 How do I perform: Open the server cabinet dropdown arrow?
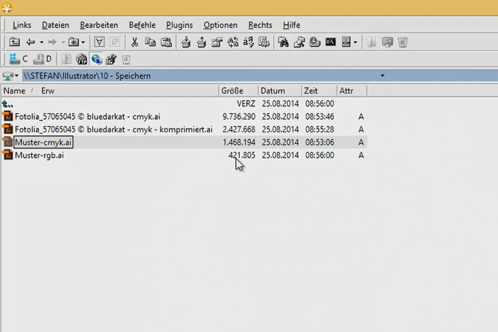pyautogui.click(x=355, y=42)
